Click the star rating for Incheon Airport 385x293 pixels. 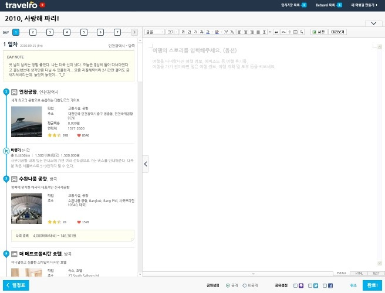[x=54, y=135]
